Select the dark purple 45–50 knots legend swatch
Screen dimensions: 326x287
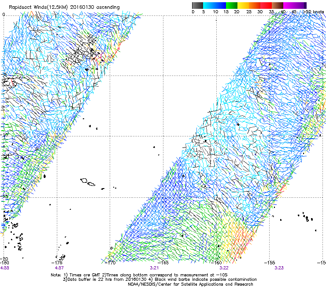click(x=300, y=5)
